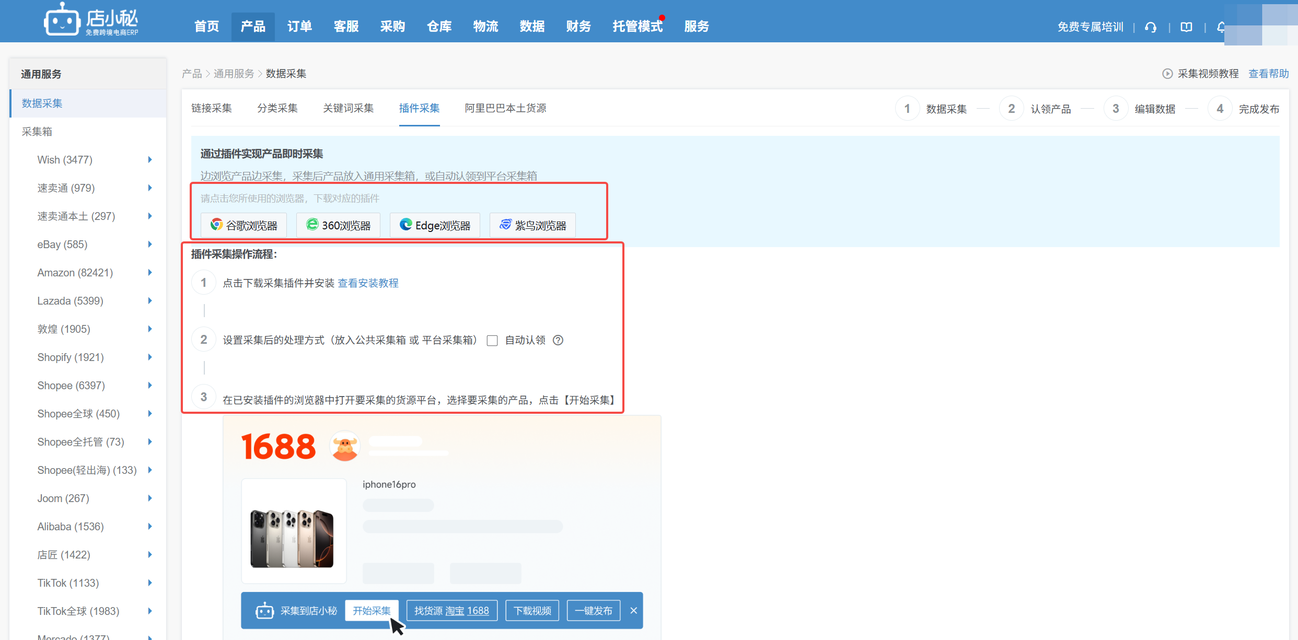Download the Edge浏览器 plugin
This screenshot has width=1298, height=640.
435,225
